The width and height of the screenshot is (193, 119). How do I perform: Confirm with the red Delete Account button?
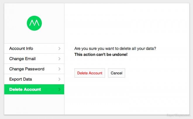(x=90, y=73)
